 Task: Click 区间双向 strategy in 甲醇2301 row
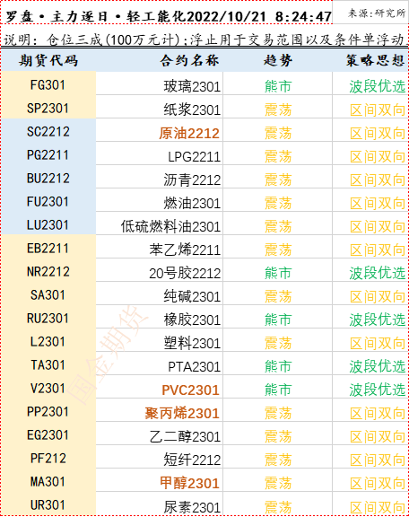pyautogui.click(x=378, y=484)
